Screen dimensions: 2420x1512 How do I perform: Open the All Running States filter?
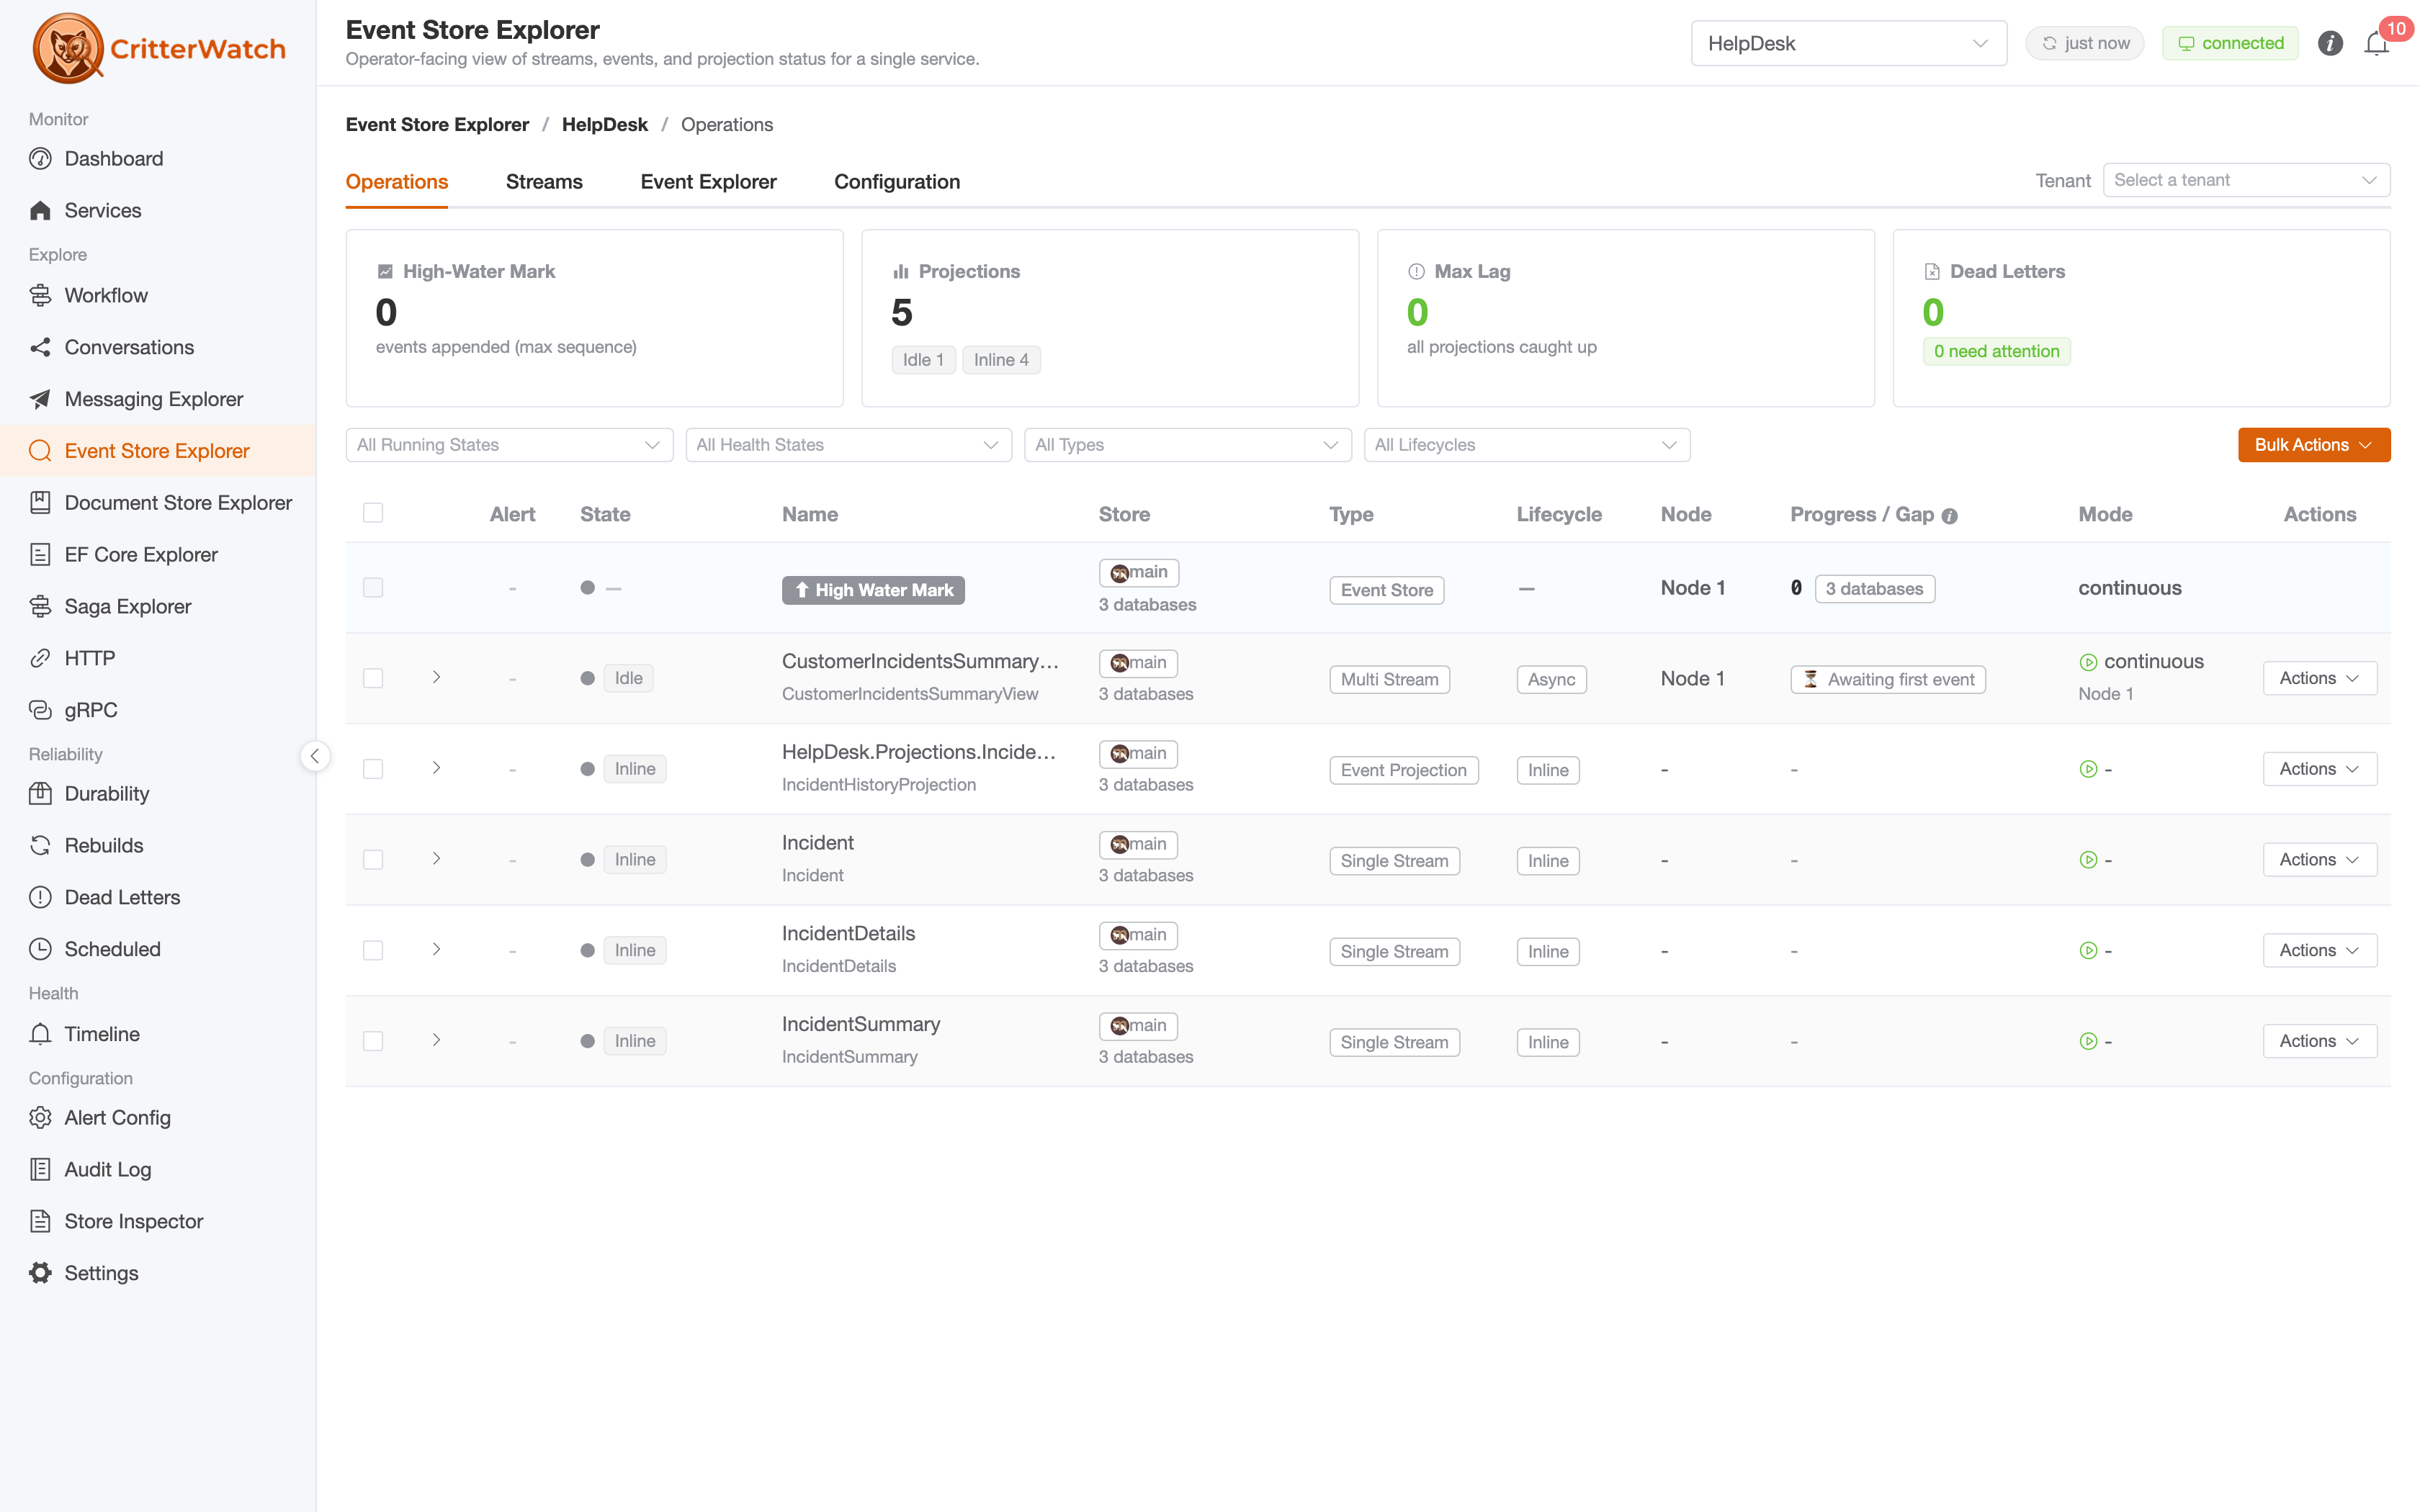click(509, 445)
